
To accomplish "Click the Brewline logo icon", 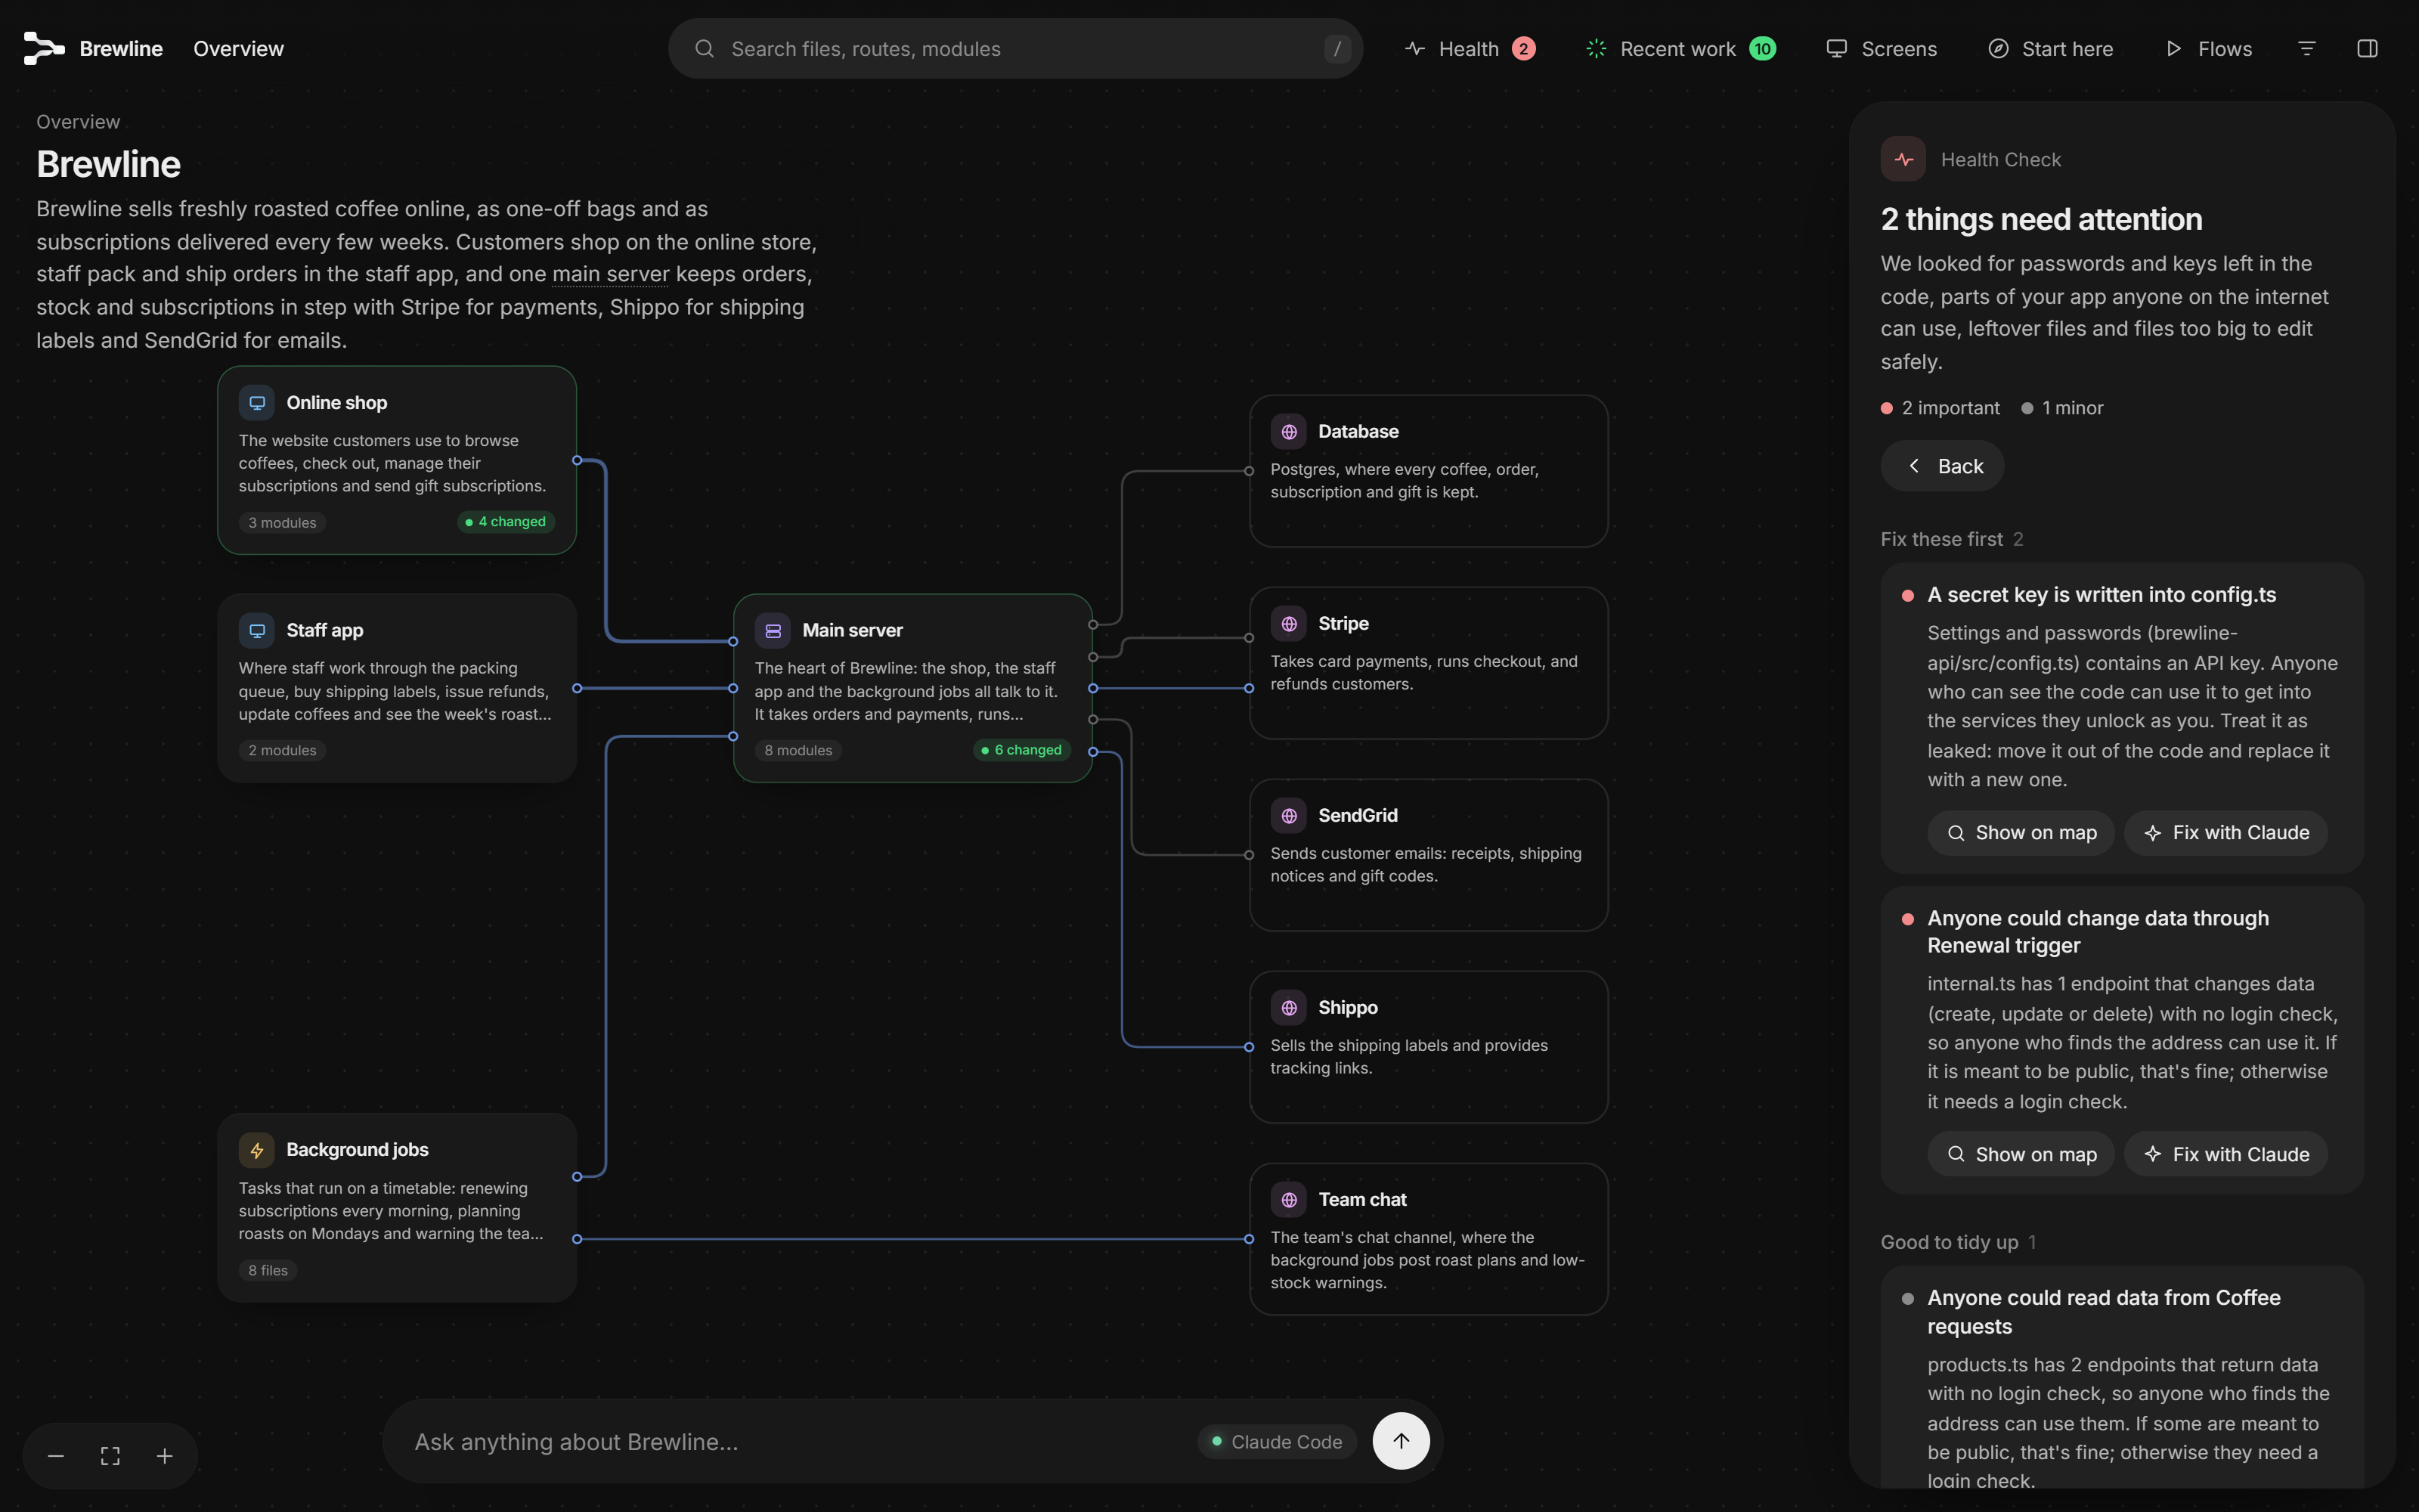I will click(x=44, y=48).
